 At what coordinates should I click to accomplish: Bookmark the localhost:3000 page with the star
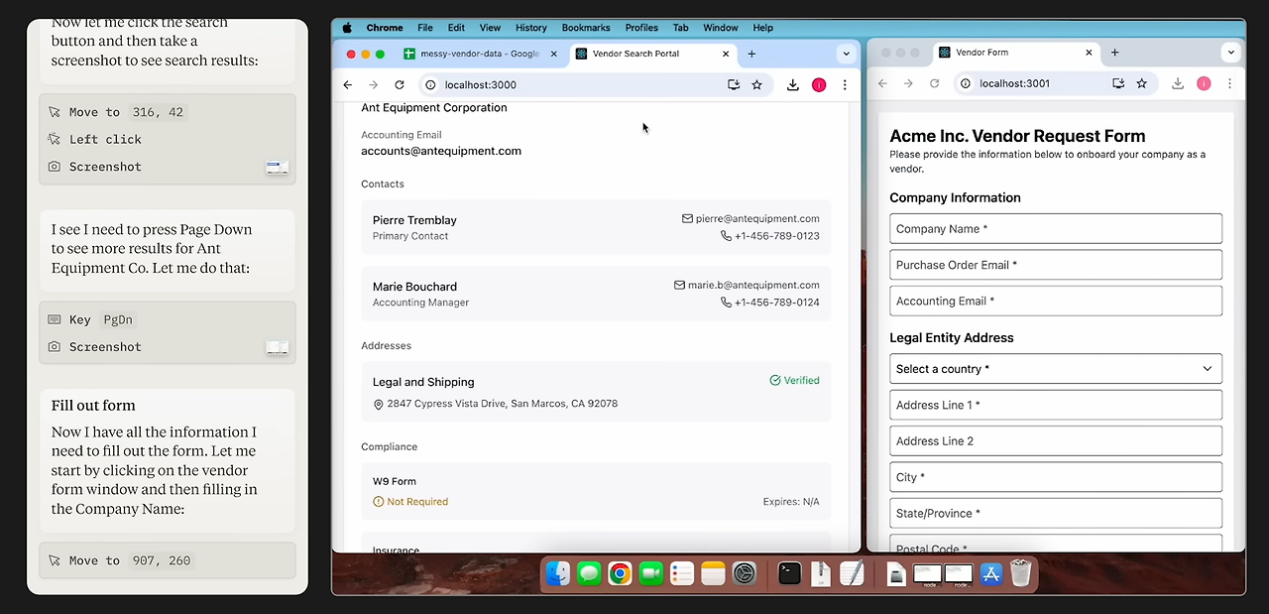click(x=757, y=85)
